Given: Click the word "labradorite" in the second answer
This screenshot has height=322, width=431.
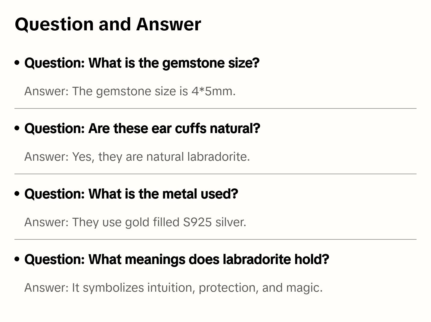Looking at the screenshot, I should coord(218,156).
